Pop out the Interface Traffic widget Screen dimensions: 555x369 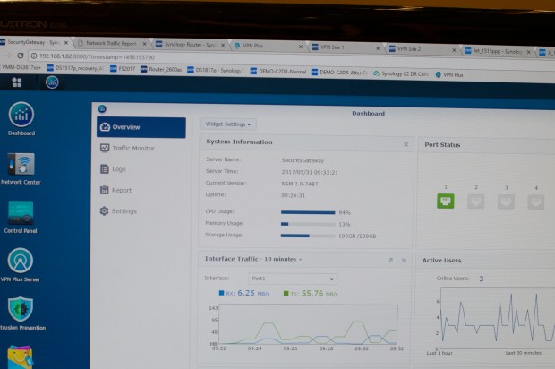[x=389, y=260]
